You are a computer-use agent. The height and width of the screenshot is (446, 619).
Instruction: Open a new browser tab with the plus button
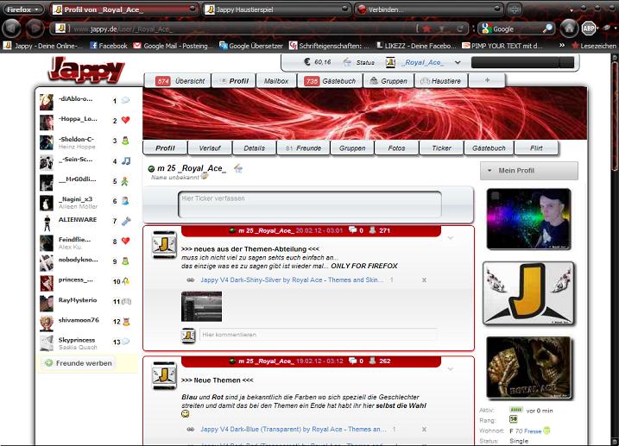[514, 9]
